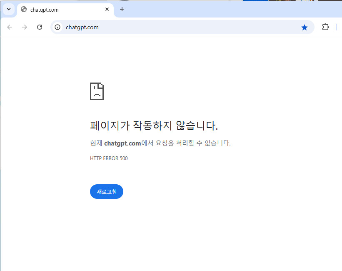Screen dimensions: 342x271
Task: Click the bold chatgpt.com text in message
Action: (122, 143)
